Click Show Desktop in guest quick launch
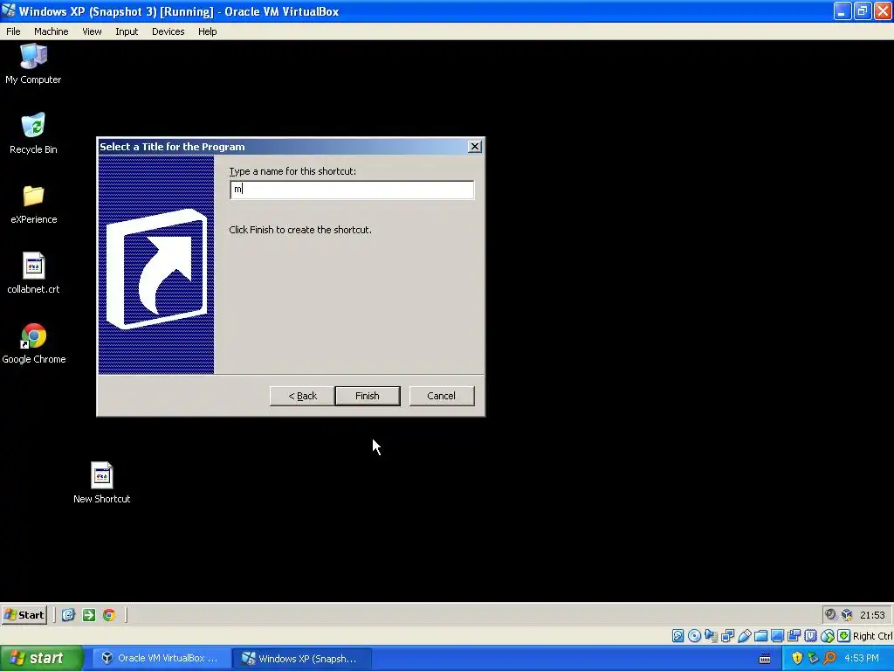894x671 pixels. (68, 614)
